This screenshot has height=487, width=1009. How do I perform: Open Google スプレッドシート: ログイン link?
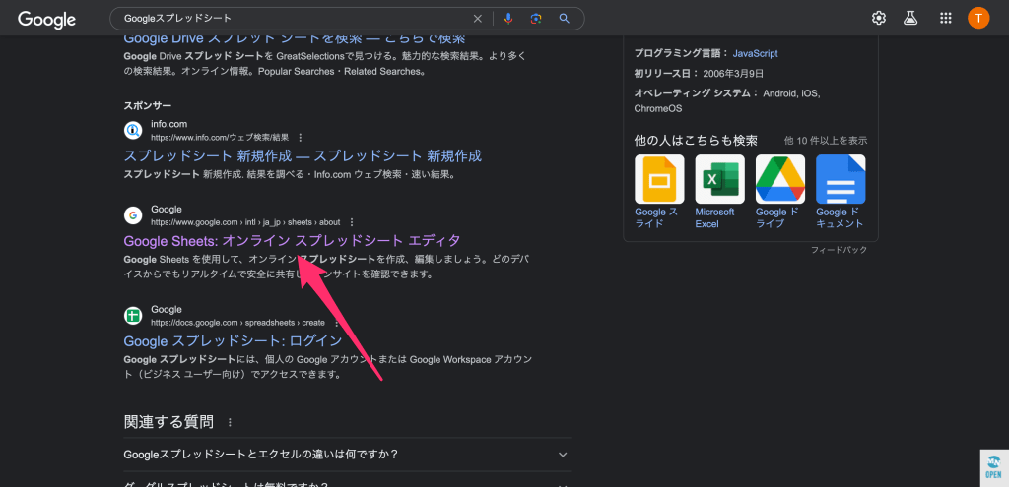pyautogui.click(x=233, y=341)
